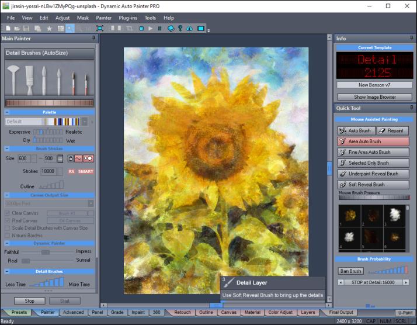The image size is (417, 325).
Task: Check the Natural Borders option
Action: (8, 236)
